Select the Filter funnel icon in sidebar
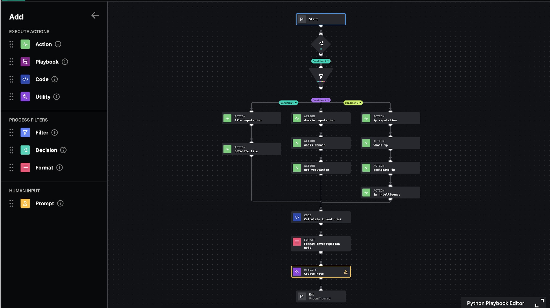Image resolution: width=550 pixels, height=308 pixels. 25,132
